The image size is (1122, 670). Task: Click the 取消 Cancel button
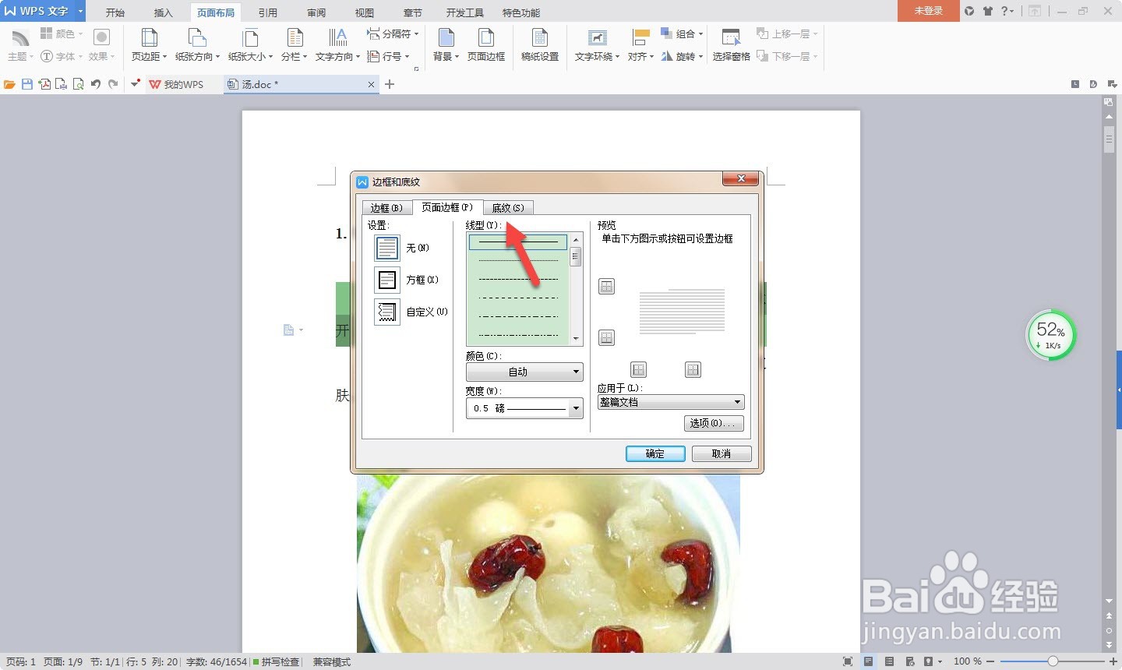(722, 453)
